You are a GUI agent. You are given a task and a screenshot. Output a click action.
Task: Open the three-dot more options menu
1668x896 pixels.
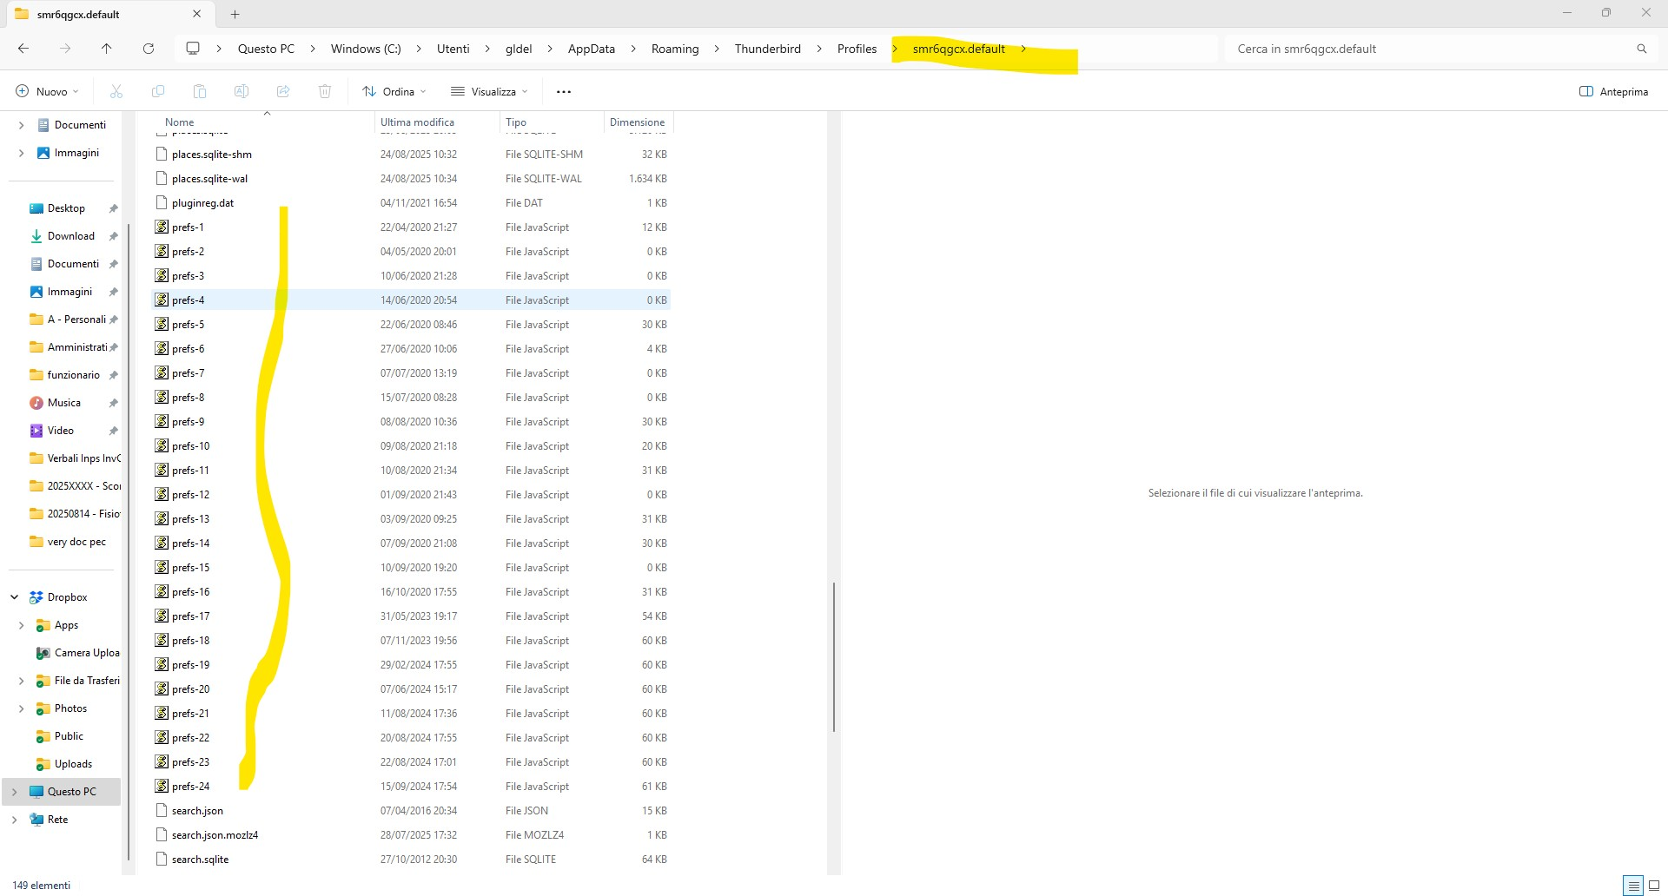(x=564, y=91)
